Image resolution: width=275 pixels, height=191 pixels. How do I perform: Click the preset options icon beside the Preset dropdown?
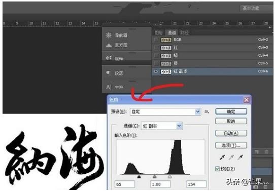[x=207, y=111]
